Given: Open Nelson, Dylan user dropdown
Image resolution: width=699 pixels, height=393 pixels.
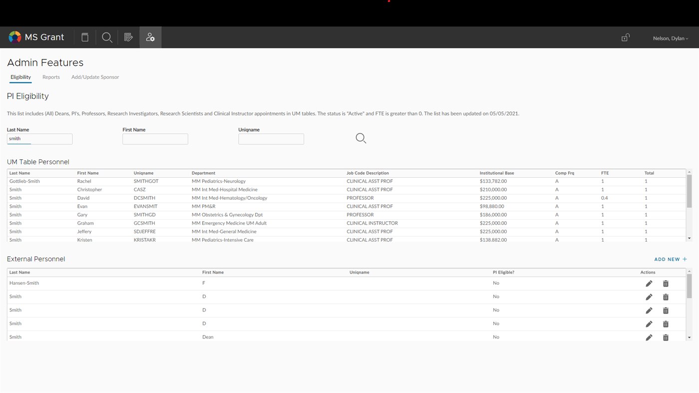Looking at the screenshot, I should click(x=671, y=38).
